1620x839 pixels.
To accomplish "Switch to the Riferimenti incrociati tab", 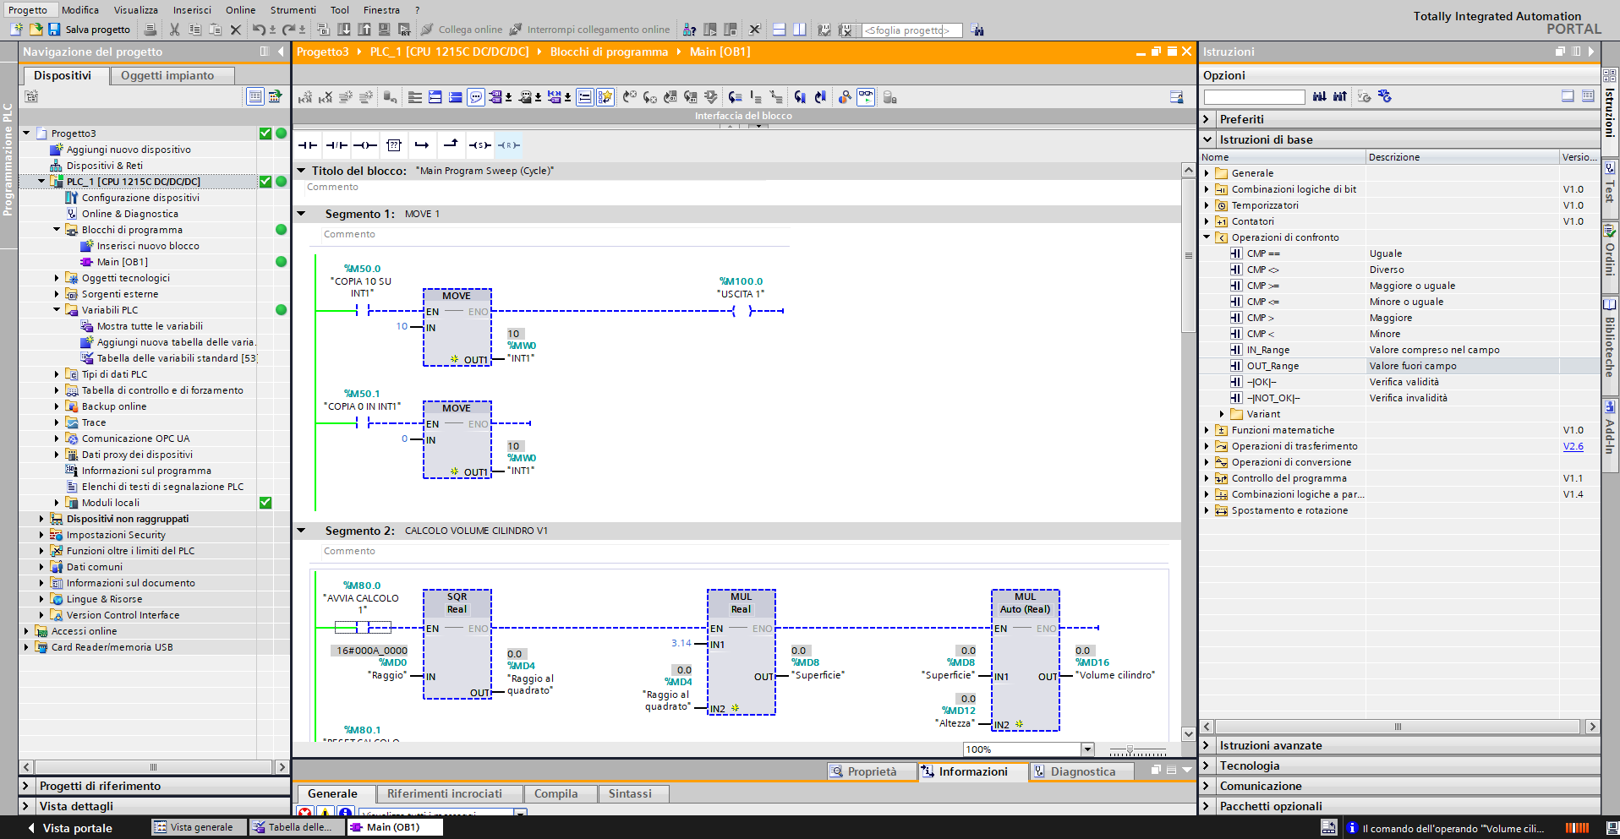I will point(444,793).
